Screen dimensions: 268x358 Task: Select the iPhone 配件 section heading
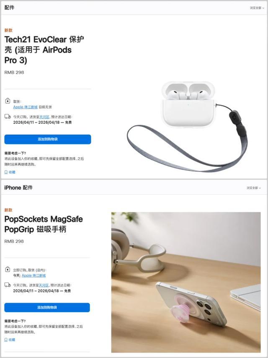click(18, 188)
